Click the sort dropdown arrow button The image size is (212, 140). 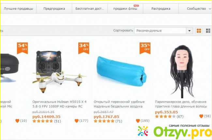[189, 31]
